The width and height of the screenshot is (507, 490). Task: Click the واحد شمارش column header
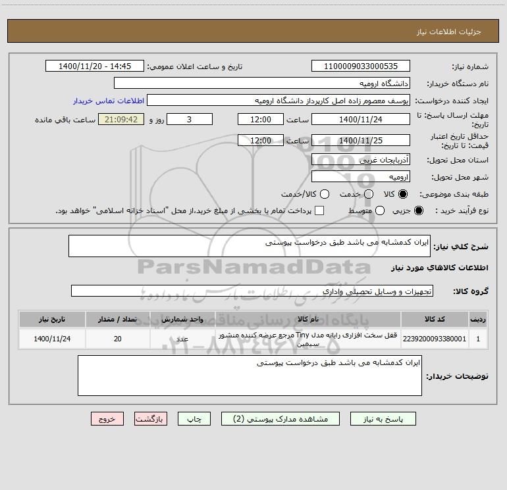[182, 319]
